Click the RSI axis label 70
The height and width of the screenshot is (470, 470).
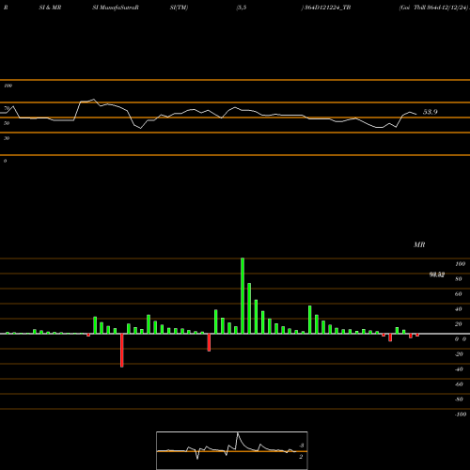click(7, 108)
